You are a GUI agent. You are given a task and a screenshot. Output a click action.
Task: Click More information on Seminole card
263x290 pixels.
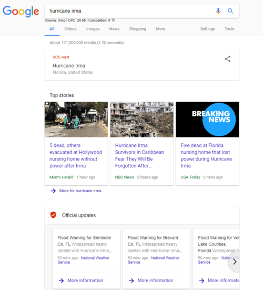(85, 281)
